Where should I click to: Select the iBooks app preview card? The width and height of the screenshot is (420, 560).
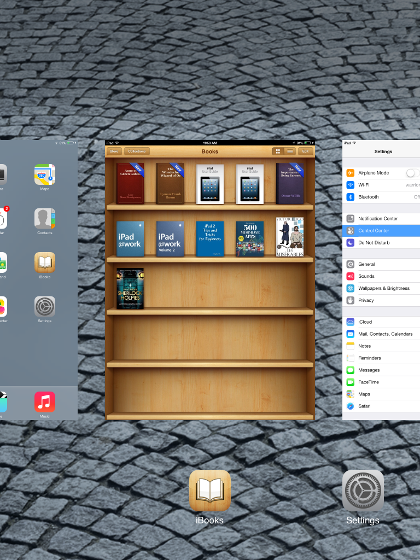tap(210, 328)
